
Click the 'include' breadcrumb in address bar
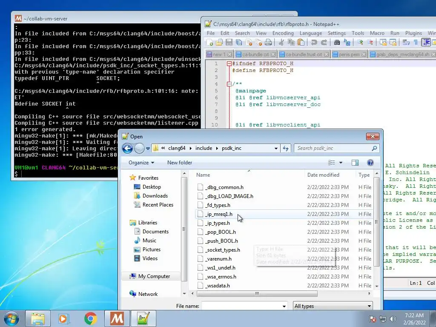pyautogui.click(x=204, y=148)
